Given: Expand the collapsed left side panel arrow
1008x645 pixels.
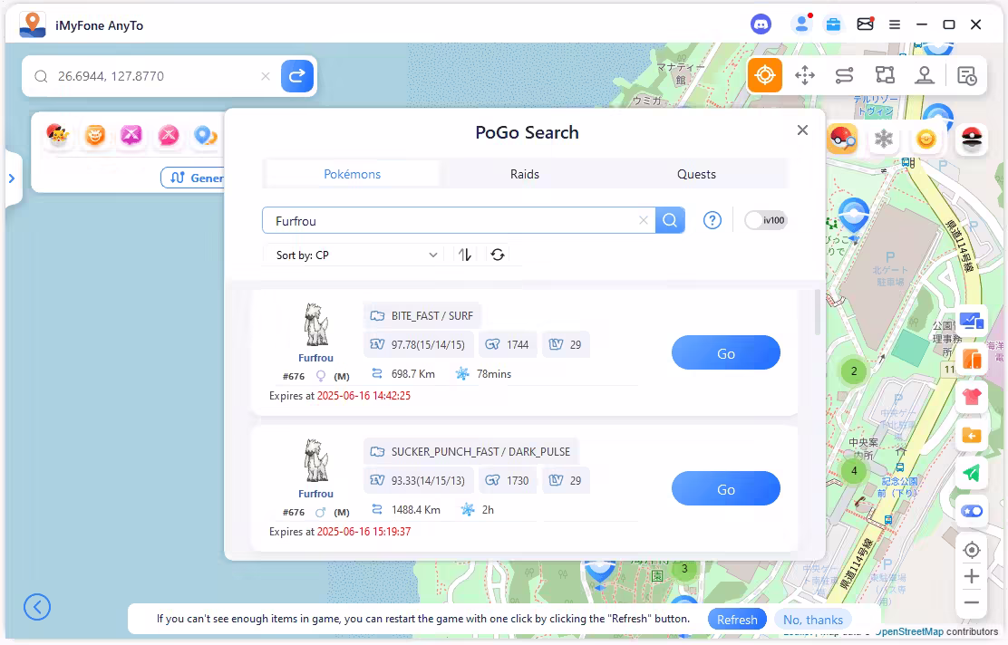Looking at the screenshot, I should tap(12, 178).
